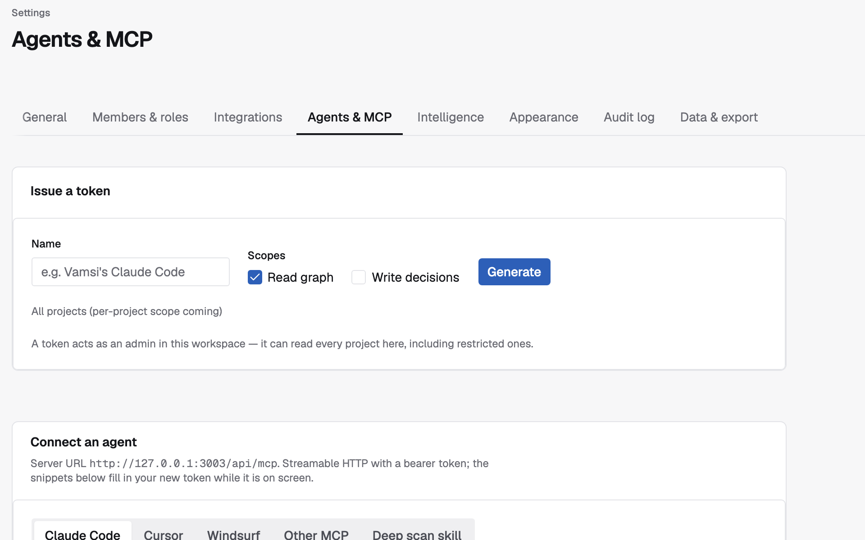865x540 pixels.
Task: Switch to Members & roles tab
Action: [140, 117]
